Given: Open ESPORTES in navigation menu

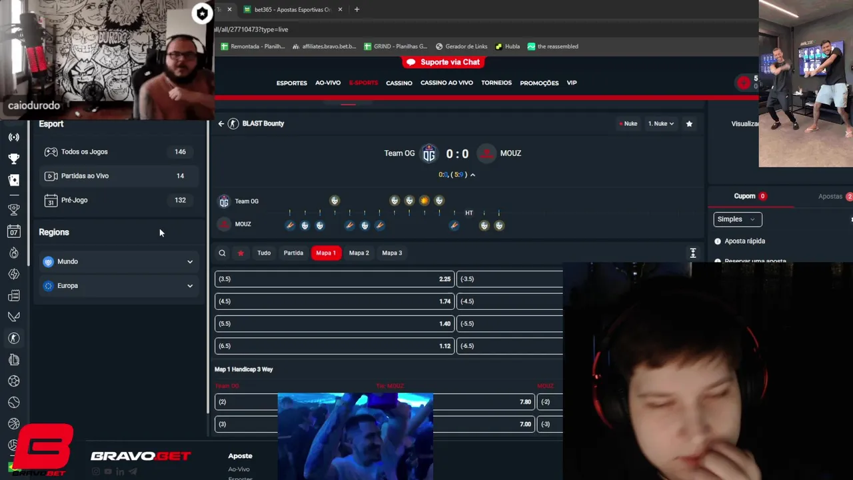Looking at the screenshot, I should pos(292,83).
